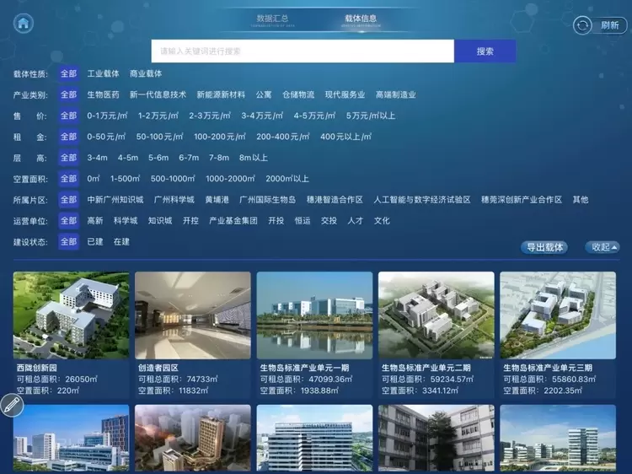Filter industry by 生物医药
This screenshot has height=474, width=632.
103,94
